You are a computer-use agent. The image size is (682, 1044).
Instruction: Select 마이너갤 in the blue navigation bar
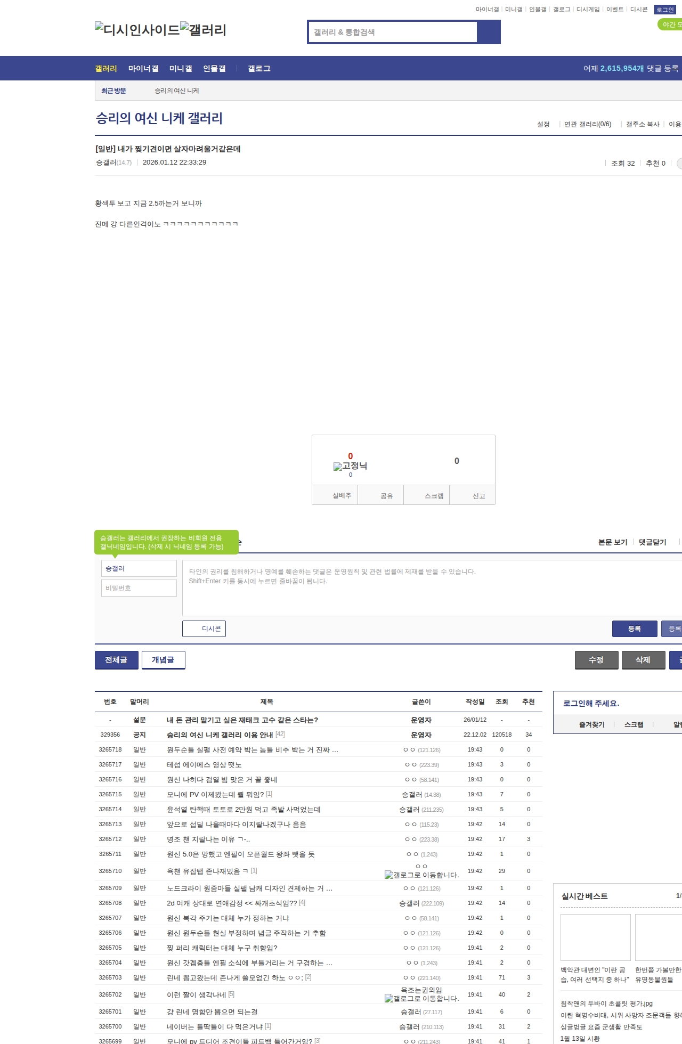pos(143,69)
